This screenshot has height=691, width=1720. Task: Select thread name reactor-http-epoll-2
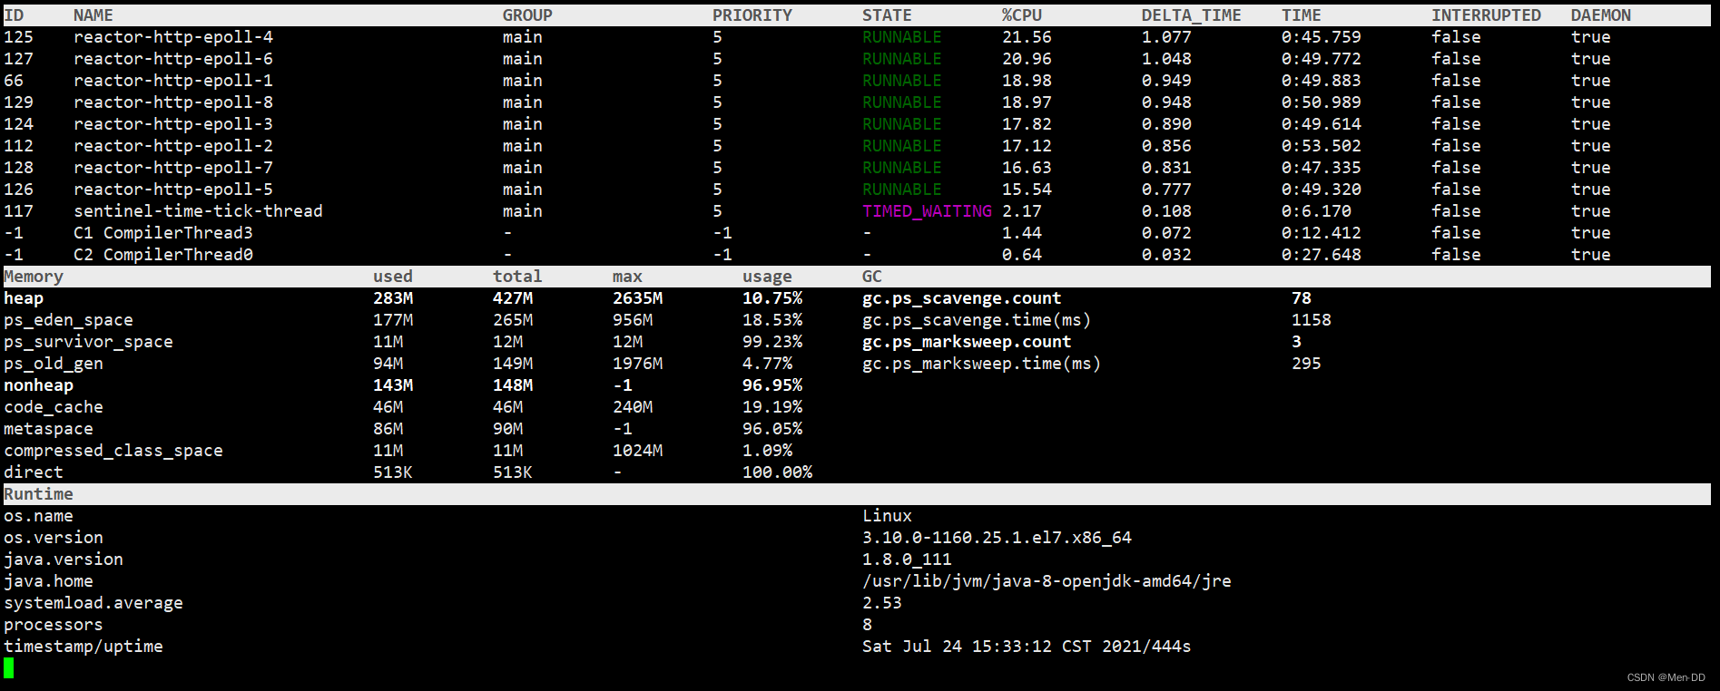point(173,146)
